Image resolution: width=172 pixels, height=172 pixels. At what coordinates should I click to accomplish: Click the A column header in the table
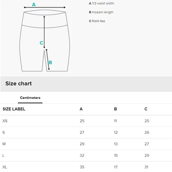[81, 109]
